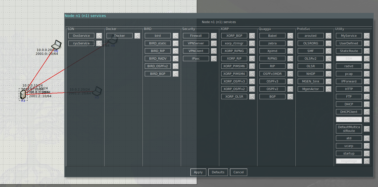Enable the Docker service toggle

point(120,36)
